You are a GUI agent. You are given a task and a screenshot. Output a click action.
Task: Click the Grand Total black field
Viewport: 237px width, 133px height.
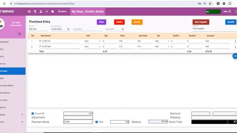click(214, 122)
